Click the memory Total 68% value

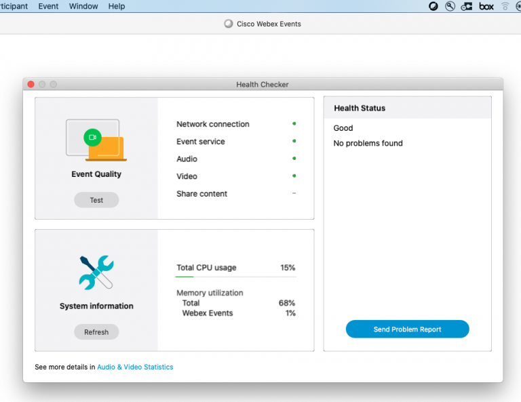(x=287, y=303)
